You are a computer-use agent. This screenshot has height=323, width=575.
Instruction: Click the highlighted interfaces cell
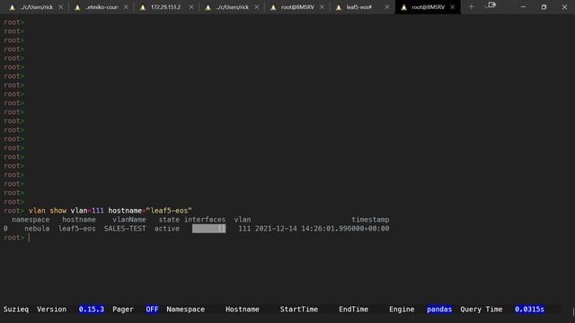pyautogui.click(x=209, y=229)
